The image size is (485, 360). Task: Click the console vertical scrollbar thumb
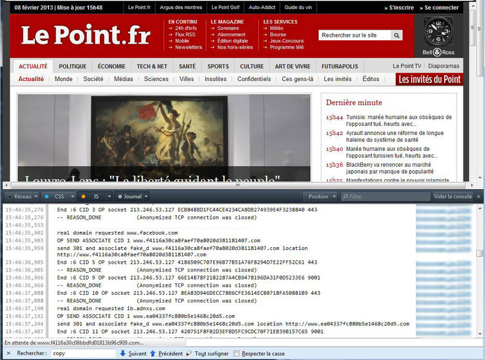pyautogui.click(x=479, y=253)
